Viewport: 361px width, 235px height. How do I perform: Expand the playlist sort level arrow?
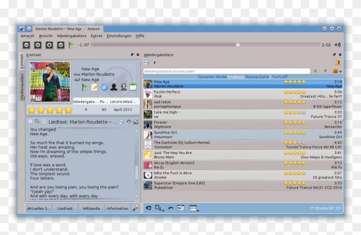pos(154,63)
